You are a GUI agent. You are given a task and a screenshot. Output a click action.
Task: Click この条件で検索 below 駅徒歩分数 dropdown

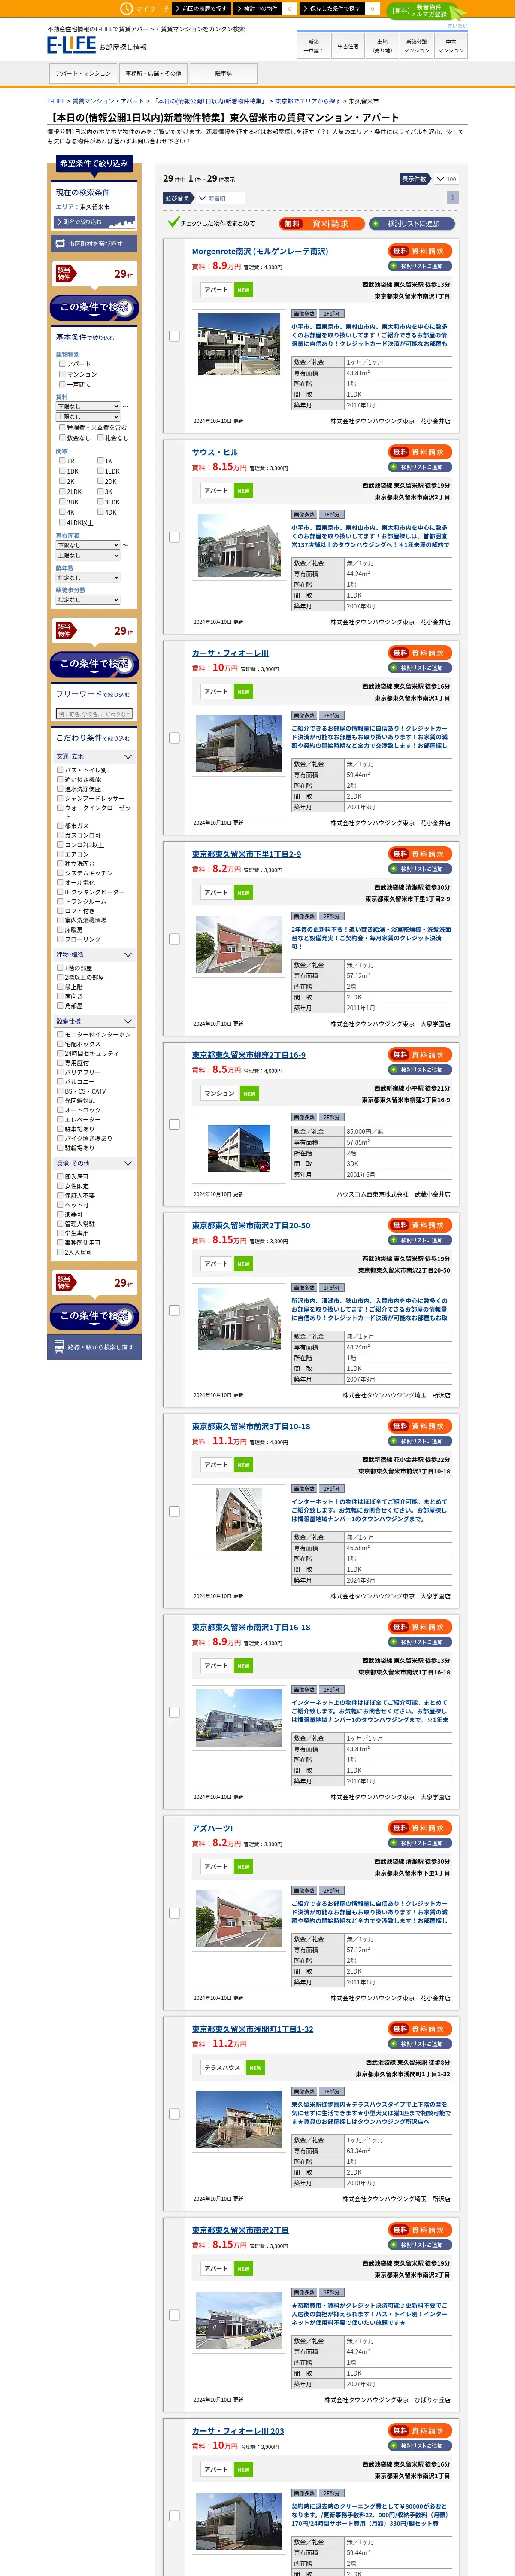tap(95, 664)
